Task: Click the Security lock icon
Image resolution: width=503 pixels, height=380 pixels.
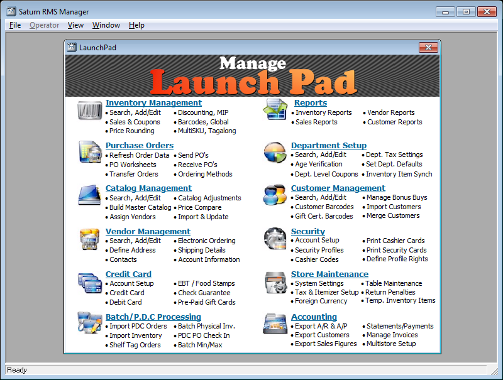Action: 275,239
